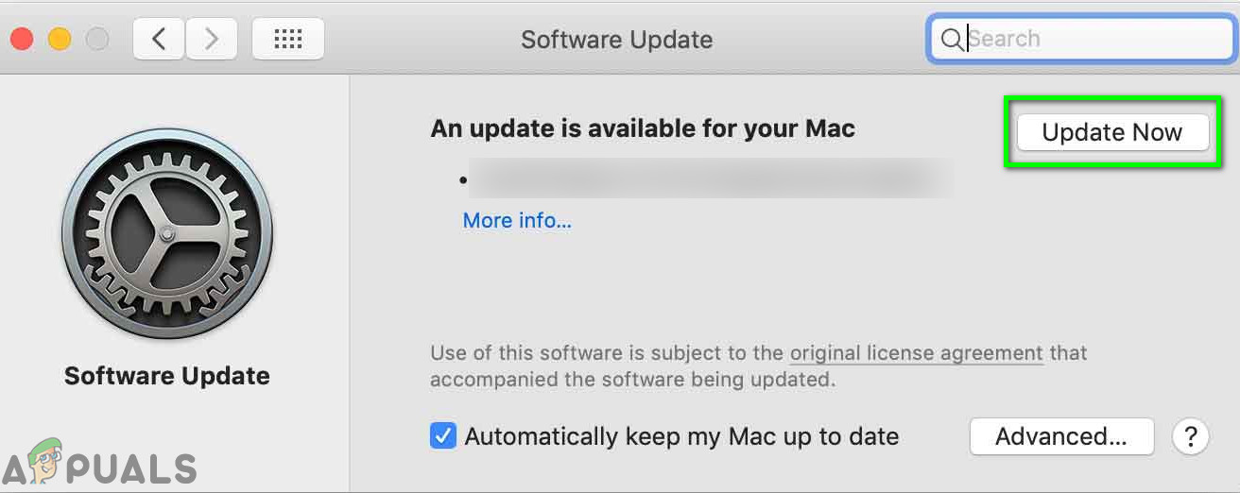The width and height of the screenshot is (1240, 493).
Task: Click the gray zoom window button
Action: tap(96, 39)
